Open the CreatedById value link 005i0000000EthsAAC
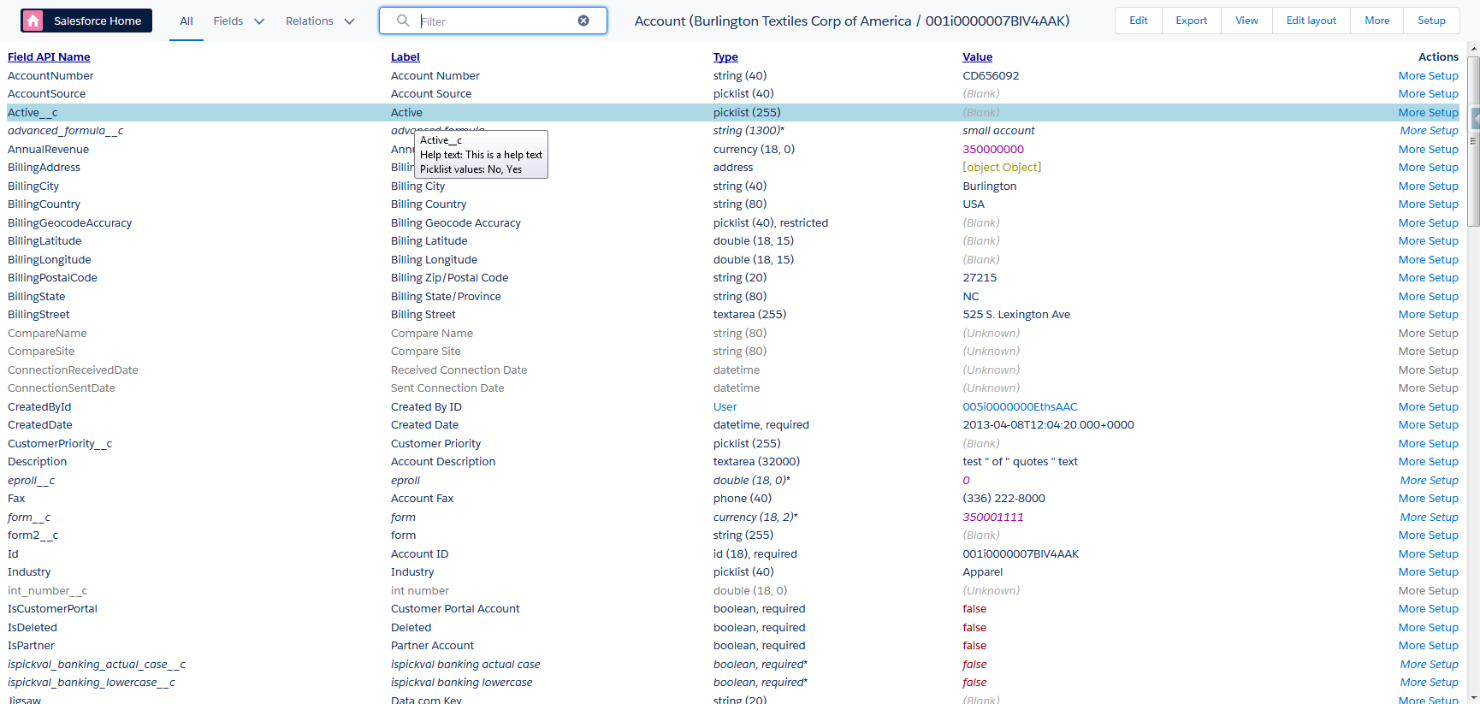Screen dimensions: 1480x704 [1020, 407]
